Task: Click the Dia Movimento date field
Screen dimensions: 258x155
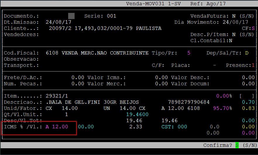Action: point(235,22)
